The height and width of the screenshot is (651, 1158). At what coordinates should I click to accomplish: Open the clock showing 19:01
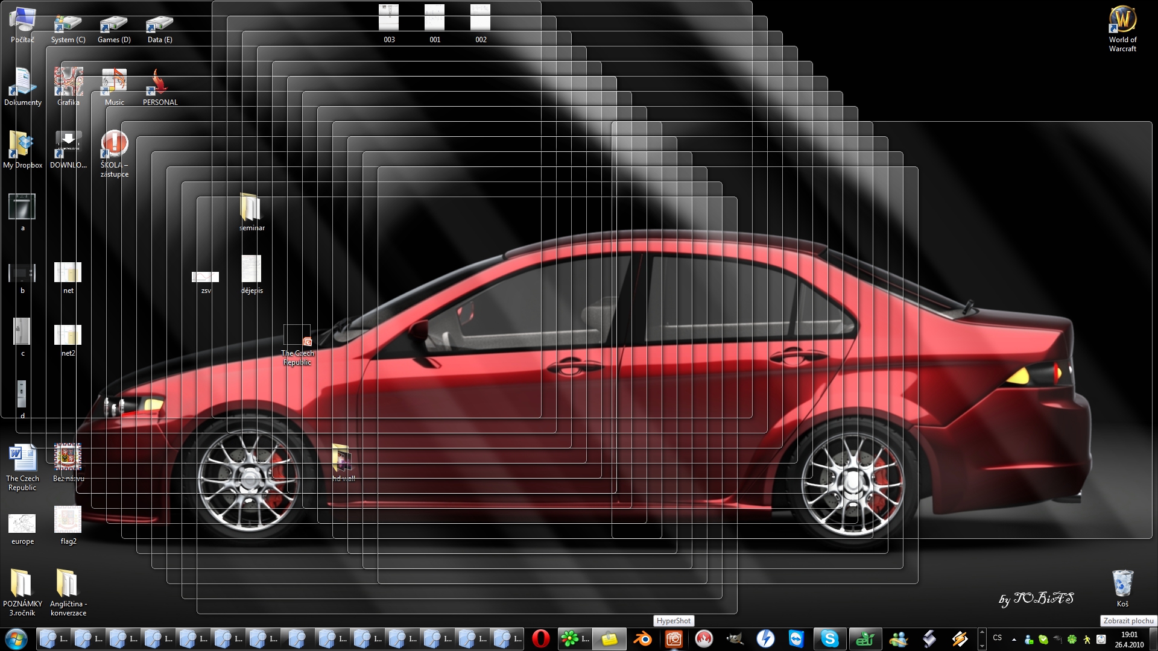point(1129,640)
